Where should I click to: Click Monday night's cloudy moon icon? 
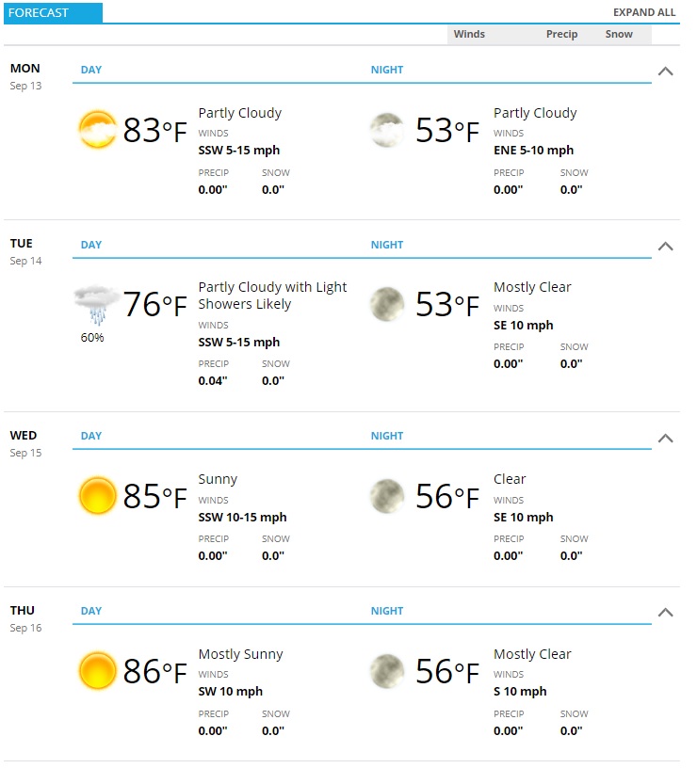pyautogui.click(x=387, y=130)
